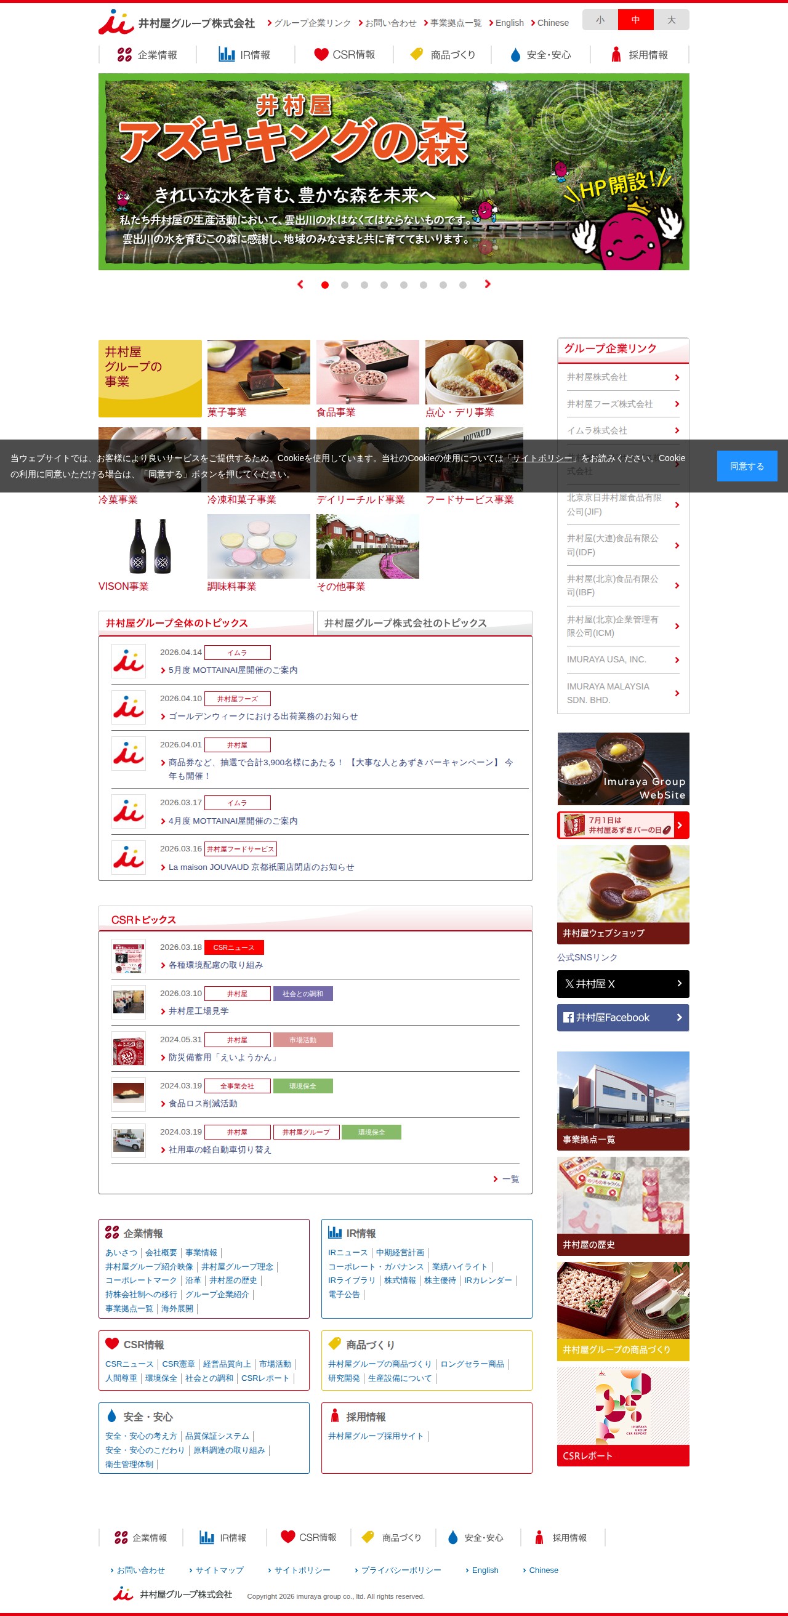Expand イムラ株式会社 link arrow
788x1616 pixels.
[x=677, y=430]
